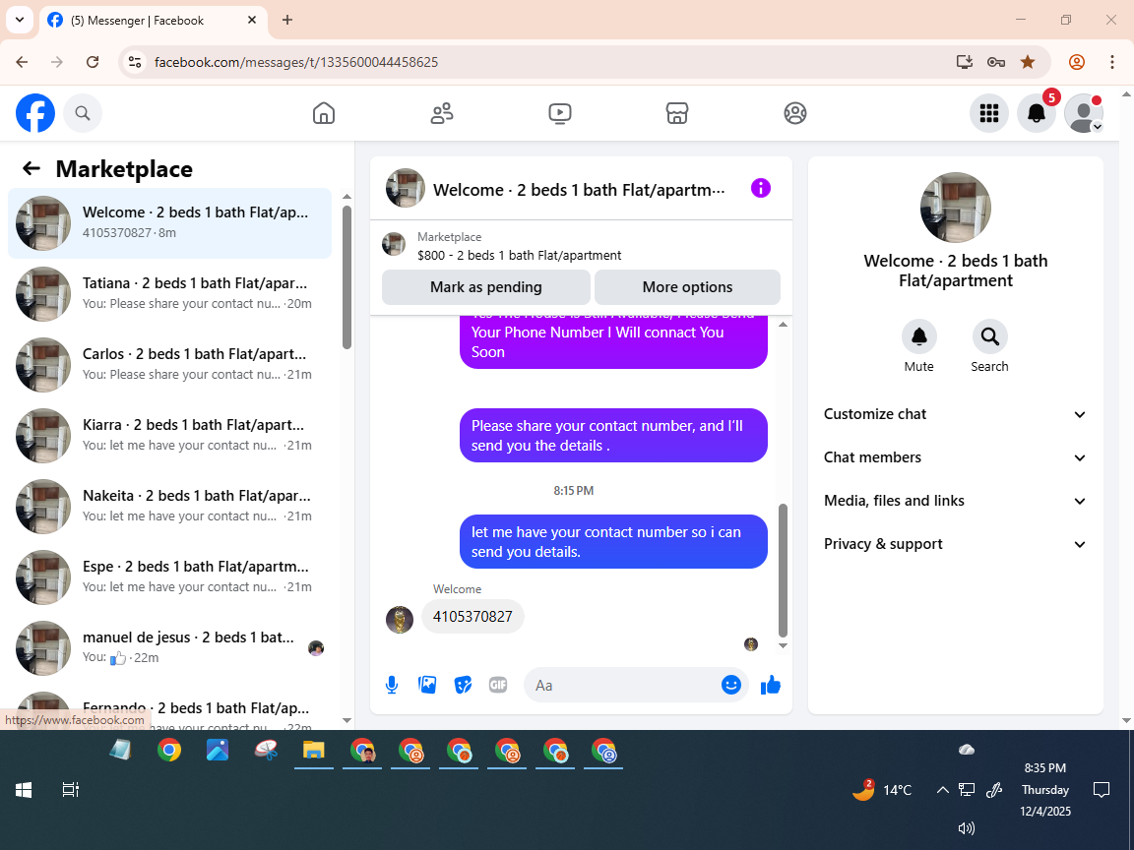Click the bookmark star in address bar
This screenshot has width=1134, height=850.
[x=1028, y=62]
